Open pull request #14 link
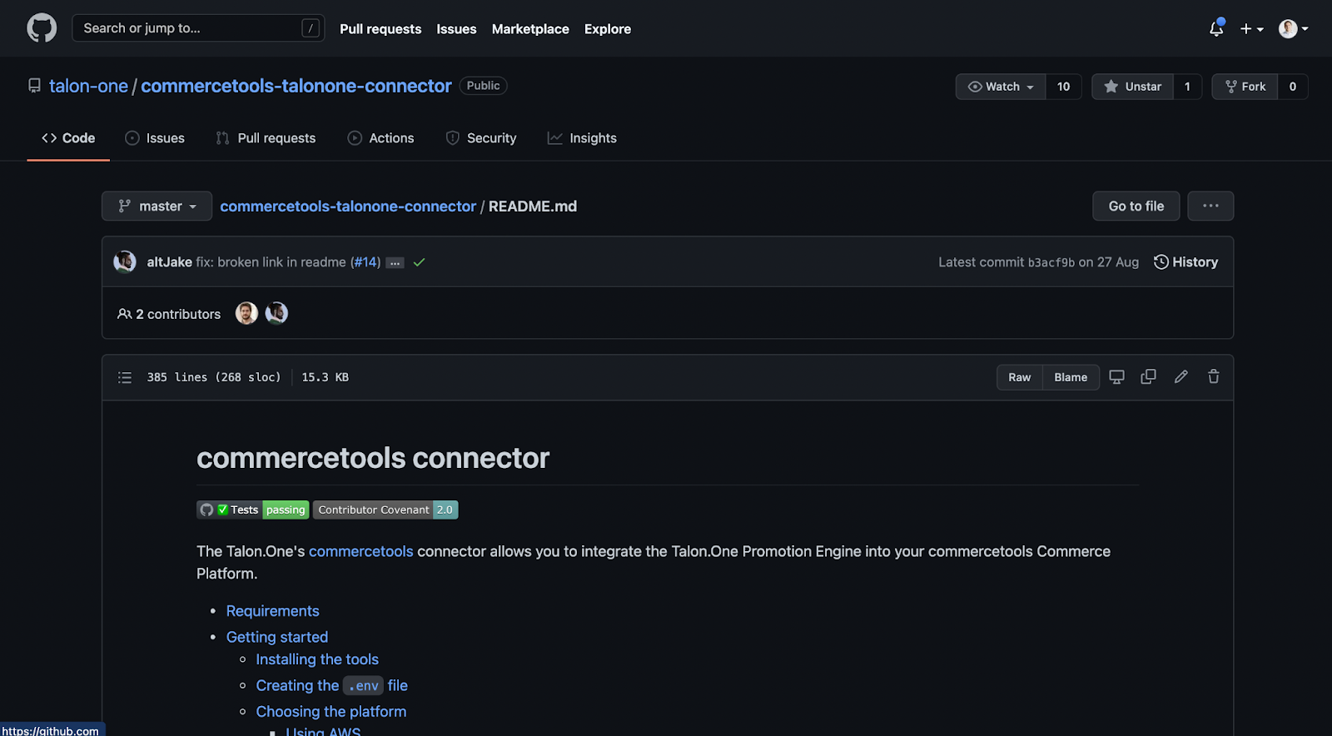Viewport: 1332px width, 736px height. click(x=365, y=261)
